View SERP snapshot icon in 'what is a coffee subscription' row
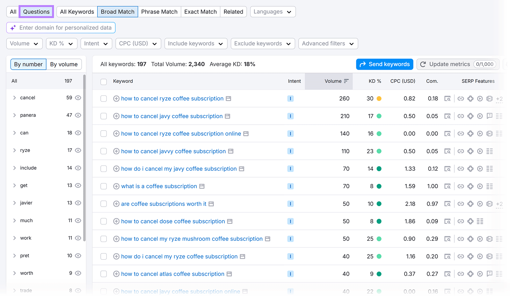Image resolution: width=510 pixels, height=299 pixels. [x=448, y=186]
